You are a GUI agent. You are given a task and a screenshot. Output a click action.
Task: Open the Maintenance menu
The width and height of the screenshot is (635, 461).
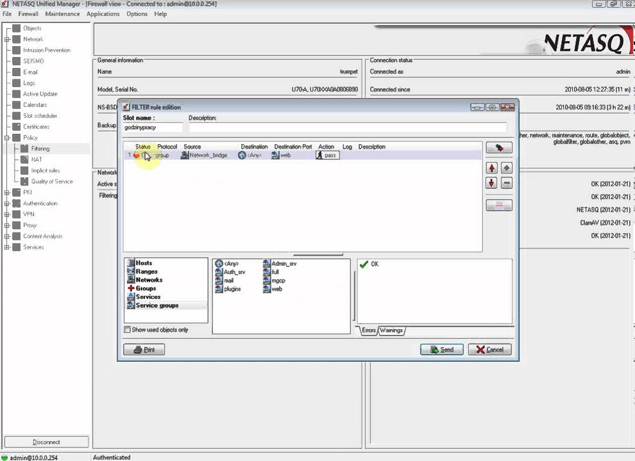pos(62,13)
